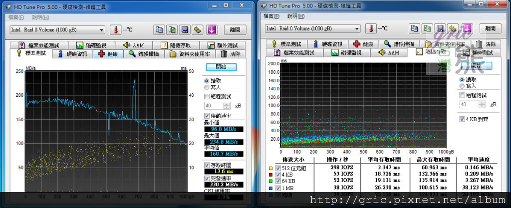Click the thermometer icon in the right window
Image resolution: width=511 pixels, height=208 pixels.
click(x=371, y=28)
